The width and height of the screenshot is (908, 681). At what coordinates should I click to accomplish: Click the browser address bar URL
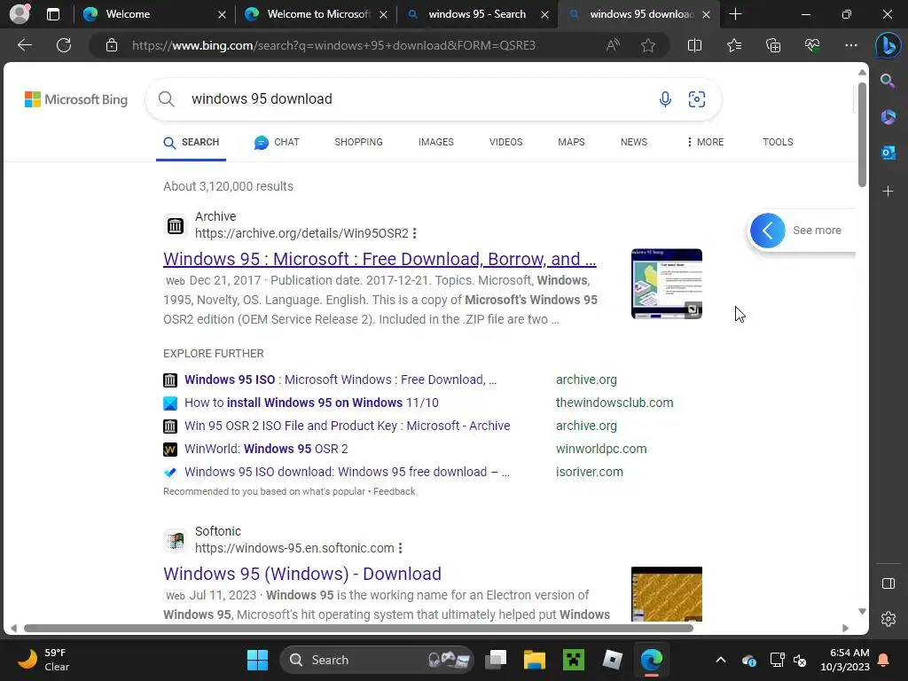(333, 45)
